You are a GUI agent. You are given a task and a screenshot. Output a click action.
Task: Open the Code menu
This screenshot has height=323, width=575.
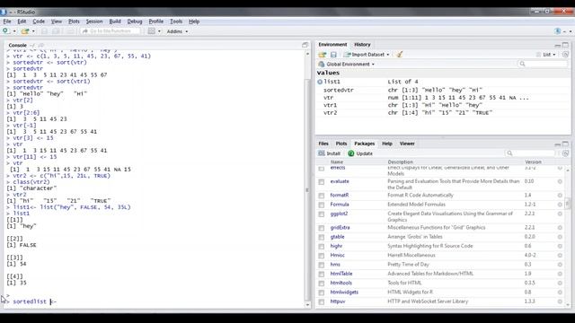click(x=39, y=22)
